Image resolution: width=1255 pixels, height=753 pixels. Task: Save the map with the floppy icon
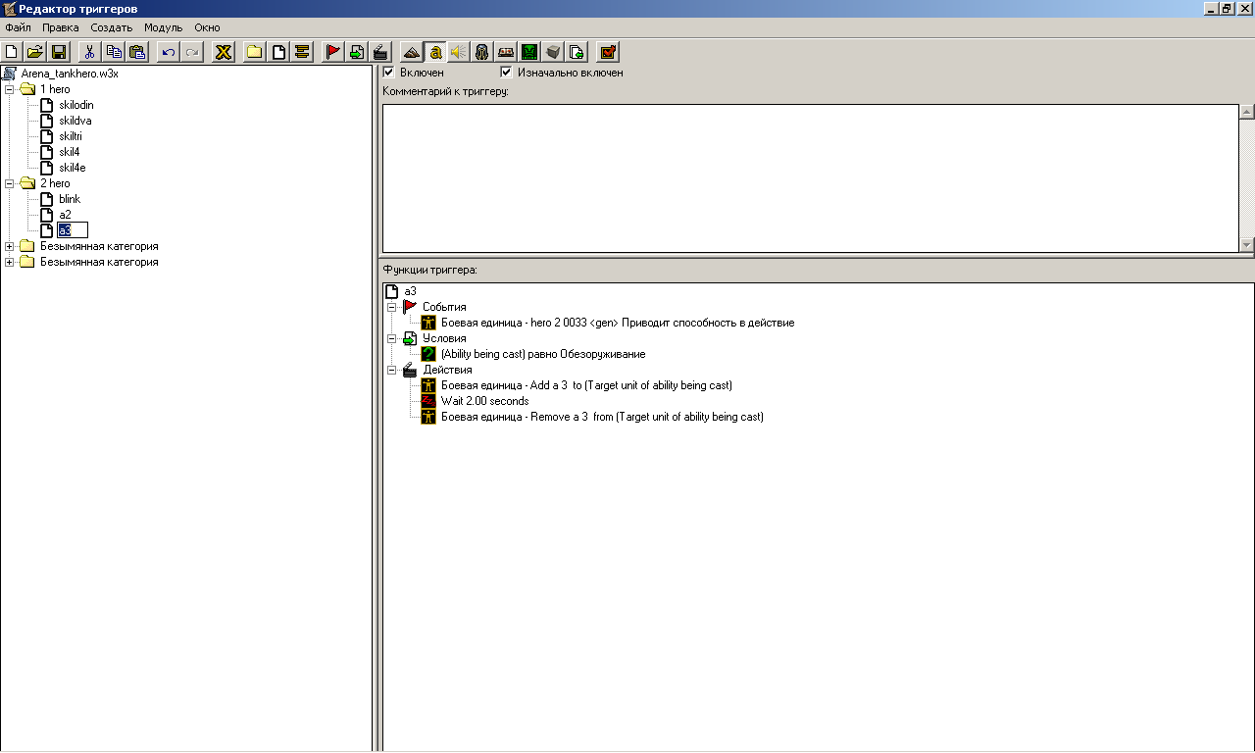coord(58,52)
